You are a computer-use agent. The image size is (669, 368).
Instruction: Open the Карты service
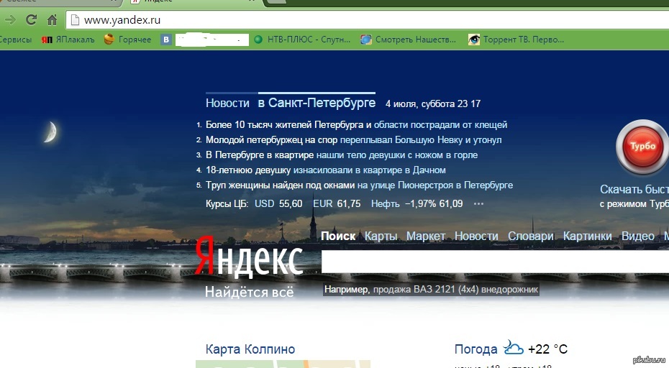(381, 236)
